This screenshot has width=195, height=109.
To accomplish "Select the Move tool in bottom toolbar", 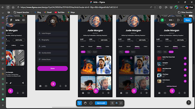I will [x=79, y=103].
